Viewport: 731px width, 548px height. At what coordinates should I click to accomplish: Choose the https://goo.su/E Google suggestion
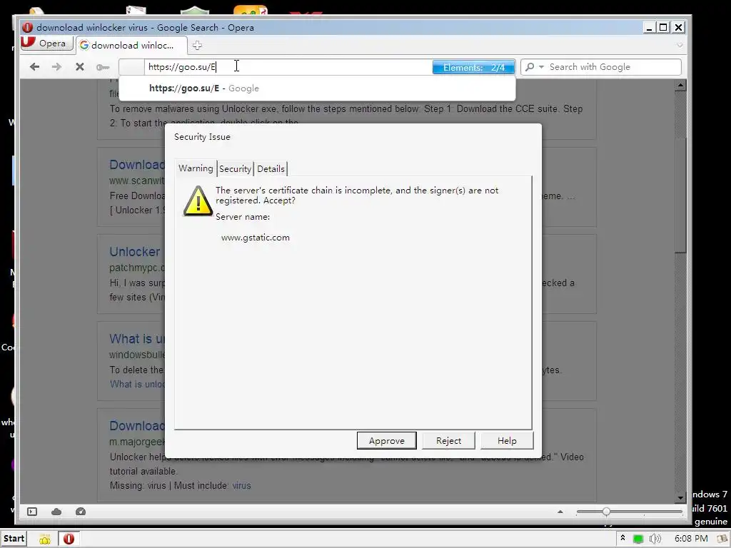tap(317, 88)
